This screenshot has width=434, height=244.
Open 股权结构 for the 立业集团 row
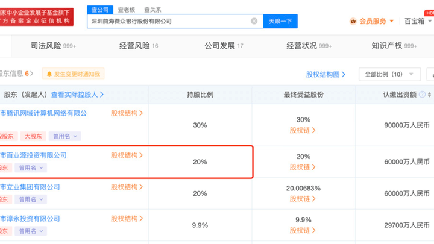pos(127,187)
